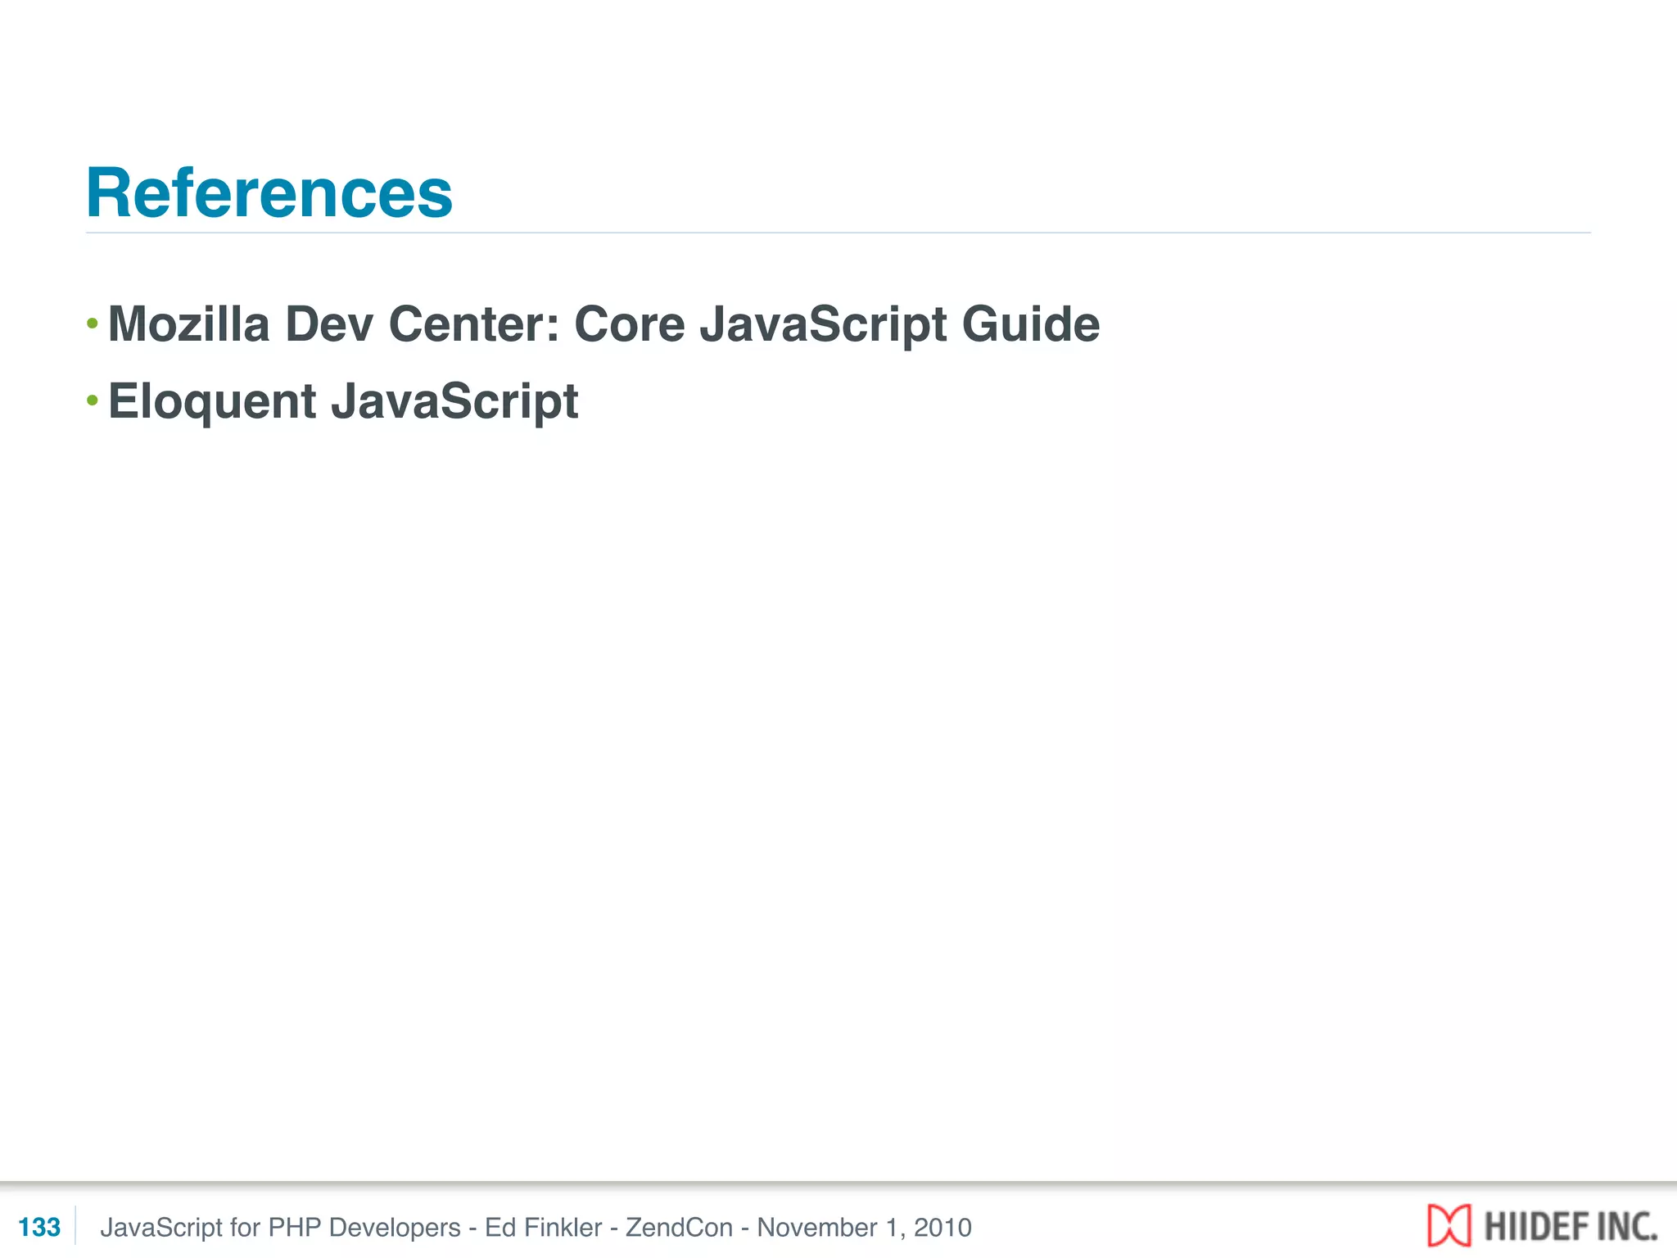Click the horizontal rule beneath References title
The height and width of the screenshot is (1258, 1677).
point(838,233)
